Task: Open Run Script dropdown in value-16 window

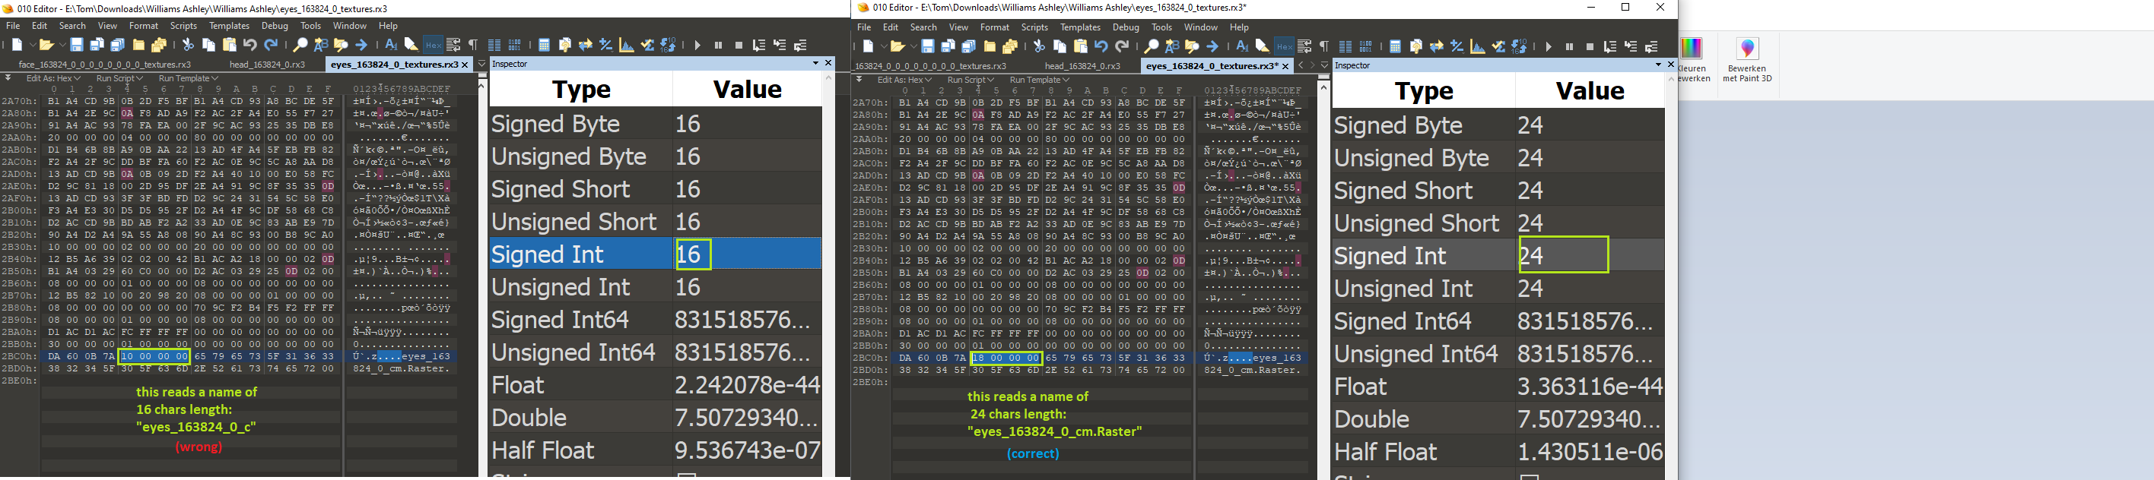Action: point(119,78)
